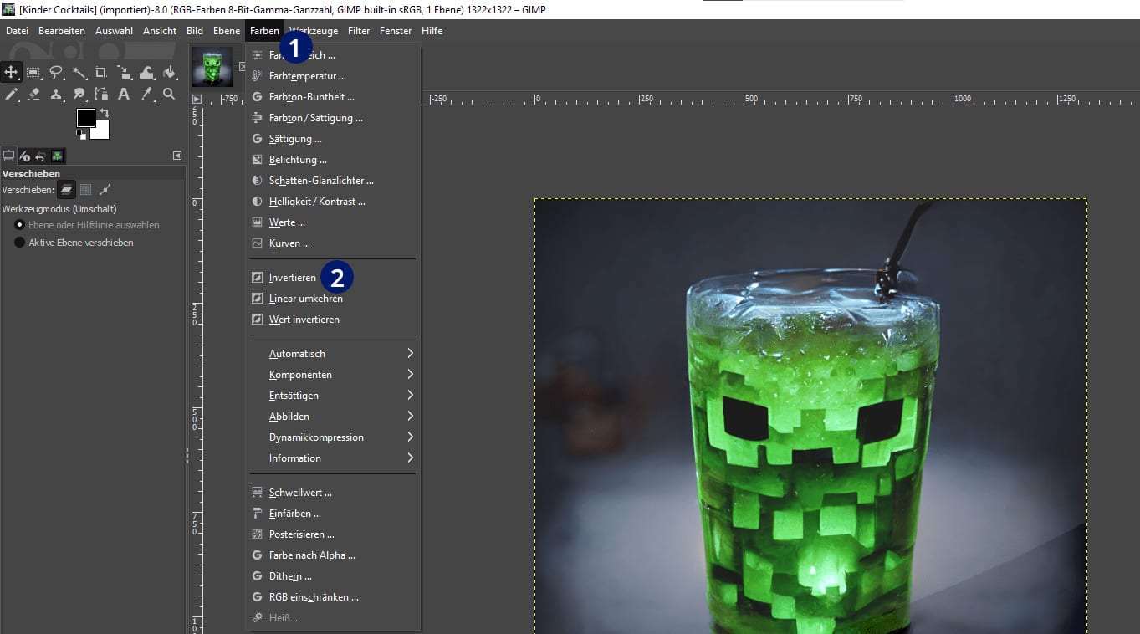Expand the Dynamikkompression submenu
The height and width of the screenshot is (634, 1140).
click(x=333, y=437)
